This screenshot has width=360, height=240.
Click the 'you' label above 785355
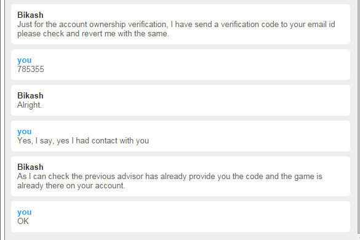tap(25, 60)
